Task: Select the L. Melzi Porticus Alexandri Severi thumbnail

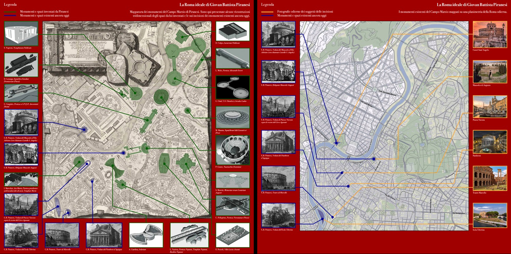Action: pyautogui.click(x=233, y=58)
